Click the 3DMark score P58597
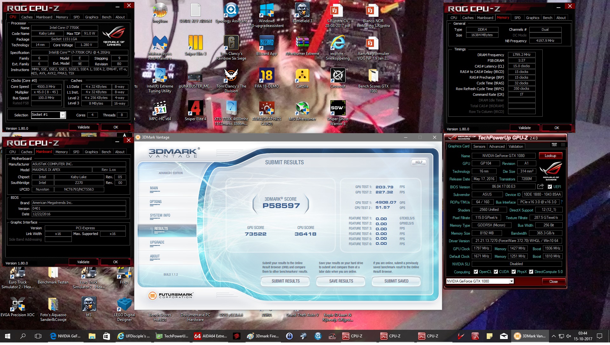The width and height of the screenshot is (610, 345). (281, 205)
